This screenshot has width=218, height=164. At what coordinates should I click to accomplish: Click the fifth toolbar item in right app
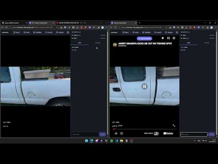tap(168, 32)
